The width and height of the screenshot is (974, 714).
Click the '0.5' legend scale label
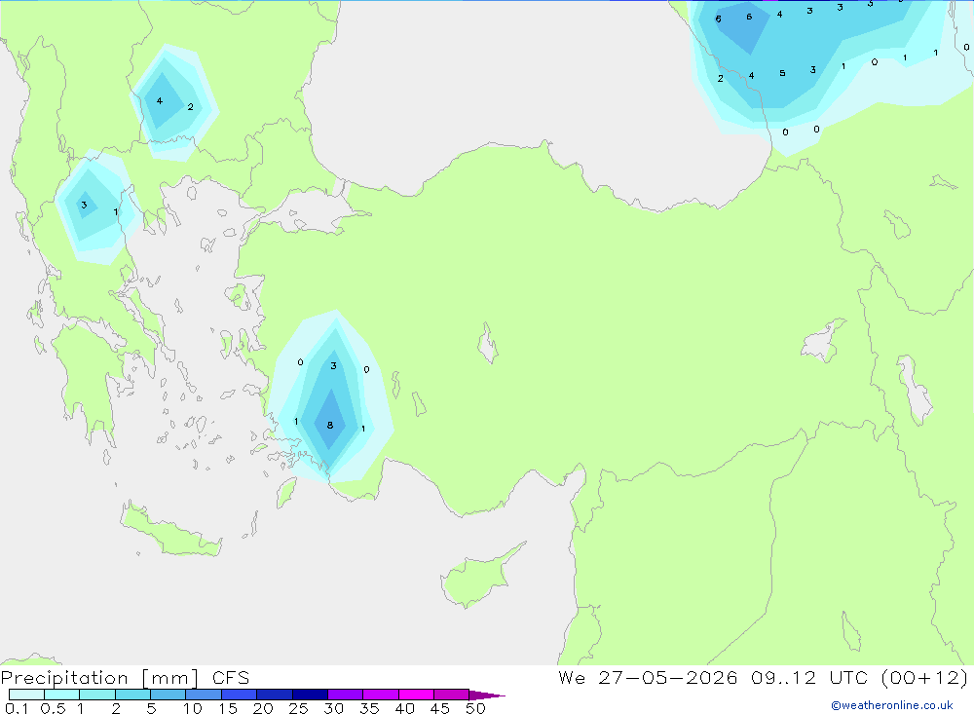[53, 708]
